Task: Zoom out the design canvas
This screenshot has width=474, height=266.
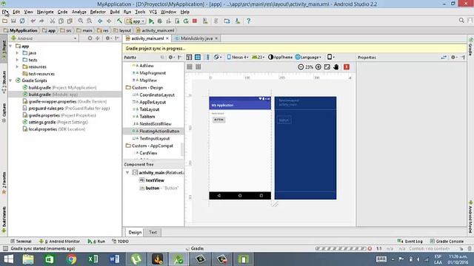Action: [301, 67]
